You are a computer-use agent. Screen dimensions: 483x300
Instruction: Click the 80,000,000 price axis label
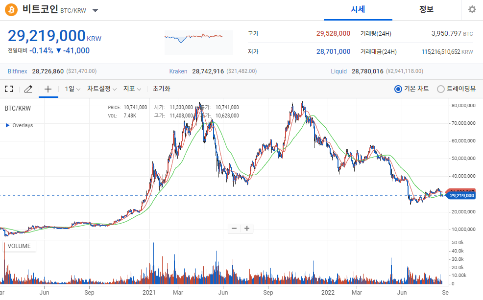point(463,106)
